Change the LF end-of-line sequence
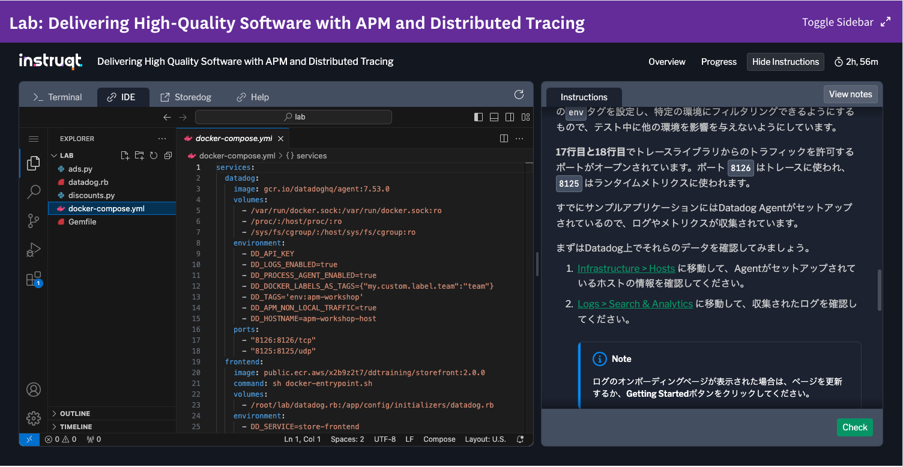 409,439
